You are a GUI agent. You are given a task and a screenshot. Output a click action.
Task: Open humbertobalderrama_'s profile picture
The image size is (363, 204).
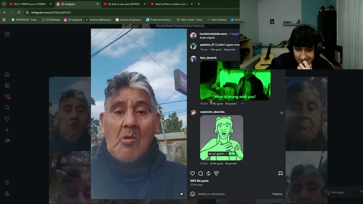(193, 35)
